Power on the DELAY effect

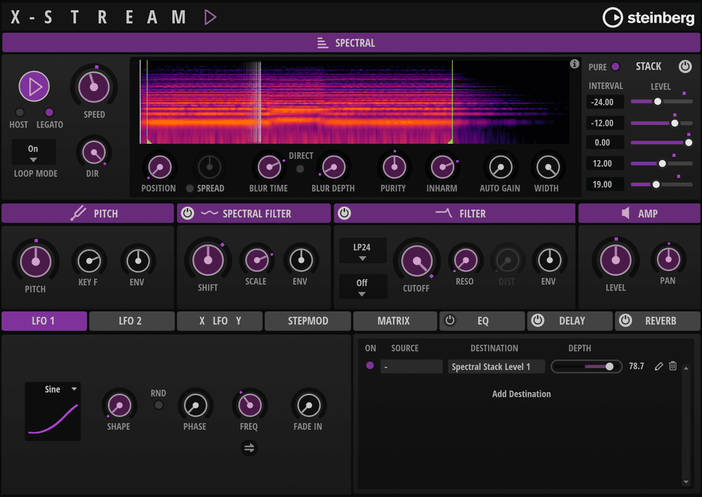pyautogui.click(x=537, y=320)
